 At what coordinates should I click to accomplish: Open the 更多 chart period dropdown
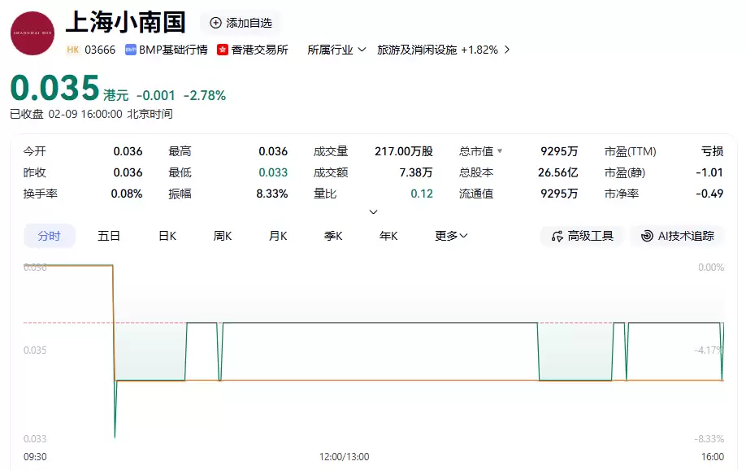tap(450, 235)
